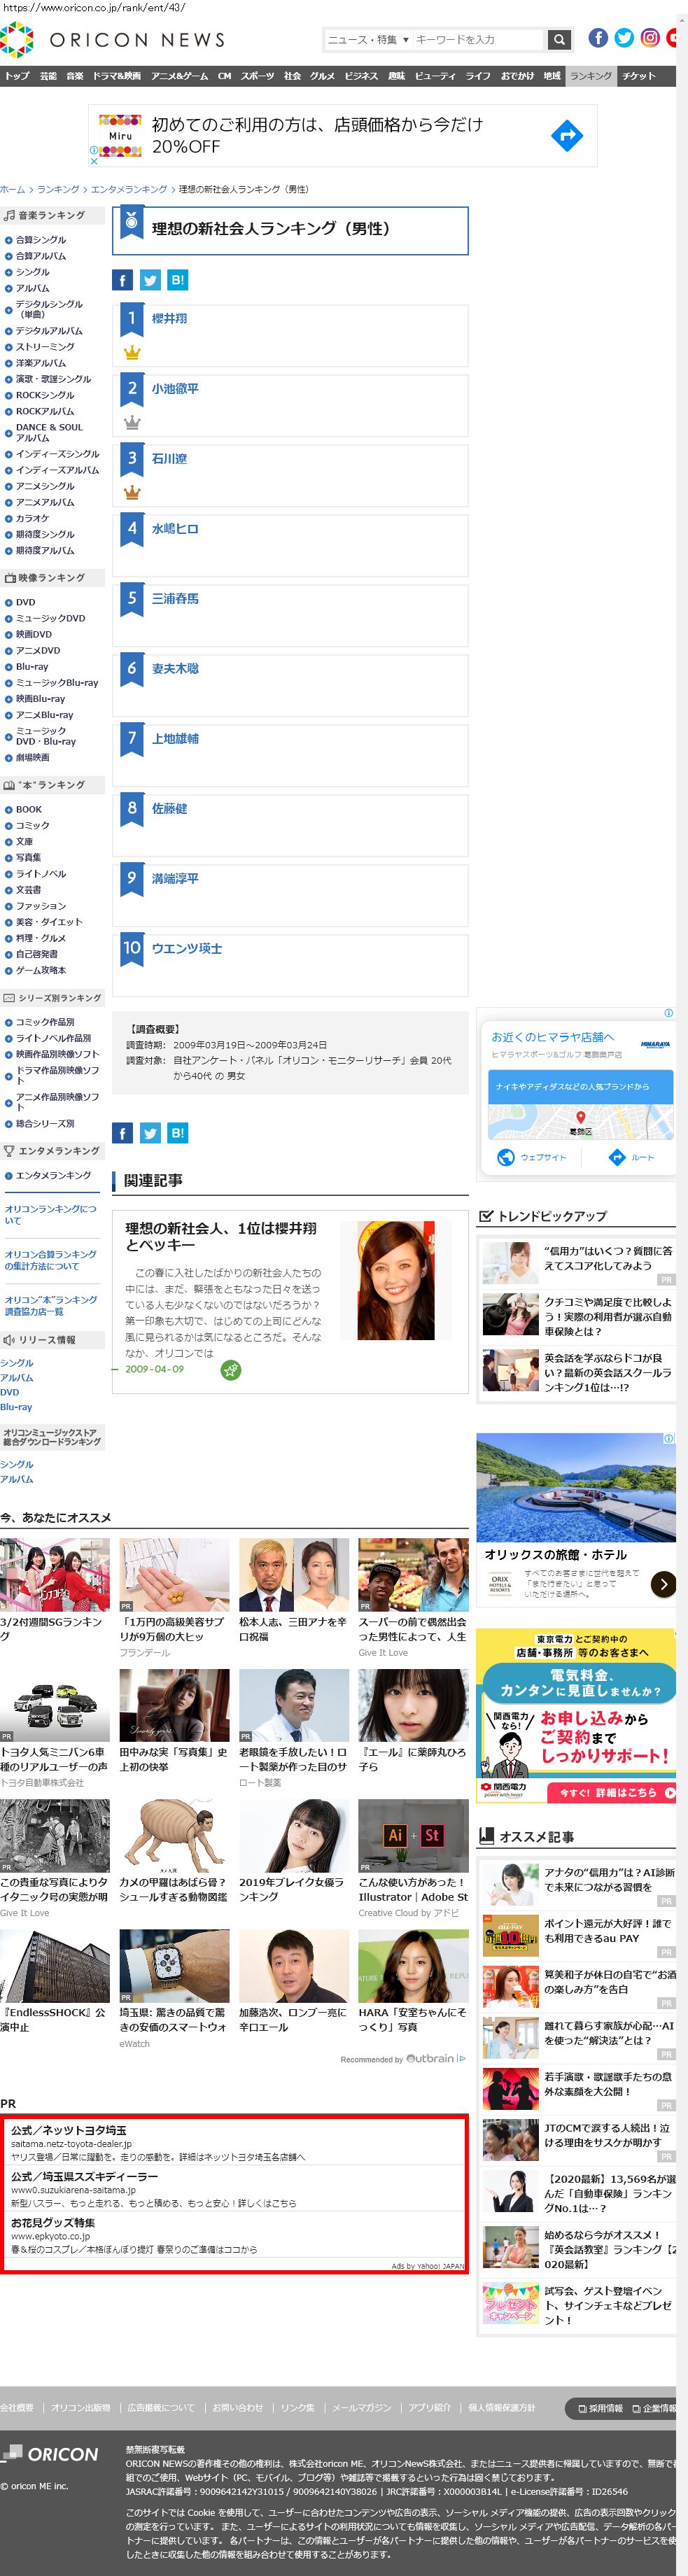Open the Instagram icon in header
Viewport: 688px width, 2576px height.
coord(650,38)
